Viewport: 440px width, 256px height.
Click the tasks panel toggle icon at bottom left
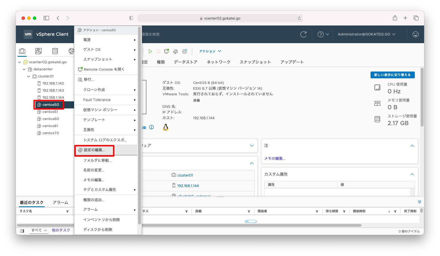(x=22, y=231)
